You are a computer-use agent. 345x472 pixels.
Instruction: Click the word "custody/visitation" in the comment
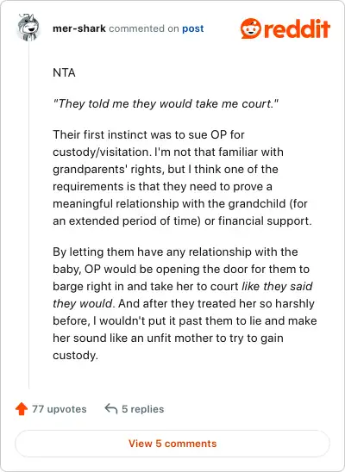coord(101,152)
